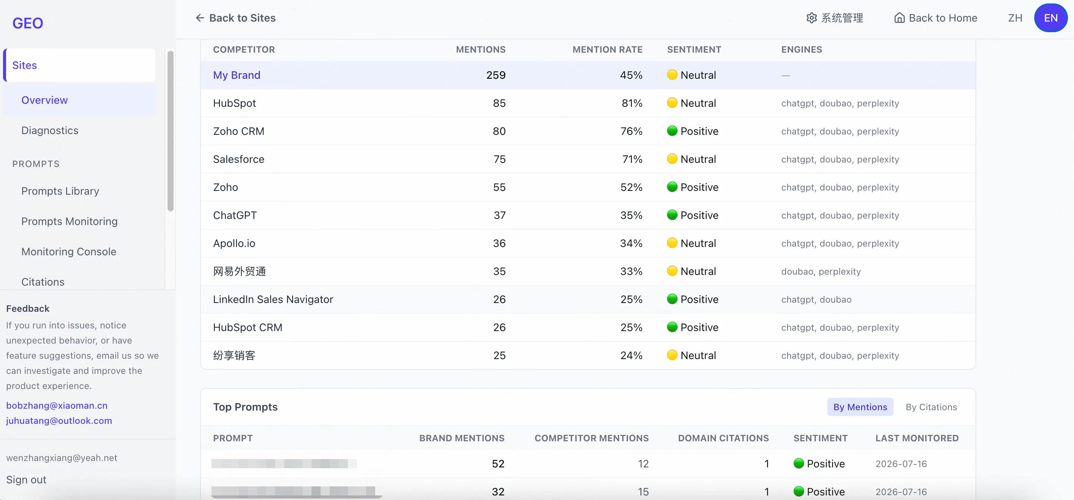
Task: Click the yellow Neutral dot for HubSpot
Action: [x=672, y=103]
